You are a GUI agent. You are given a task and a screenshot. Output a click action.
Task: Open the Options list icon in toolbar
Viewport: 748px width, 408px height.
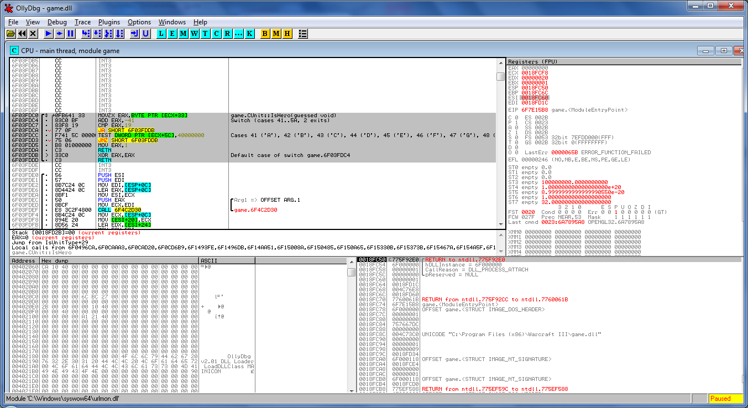(302, 34)
